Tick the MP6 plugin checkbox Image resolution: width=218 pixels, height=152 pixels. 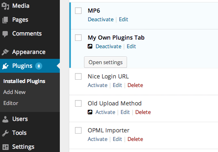78,11
